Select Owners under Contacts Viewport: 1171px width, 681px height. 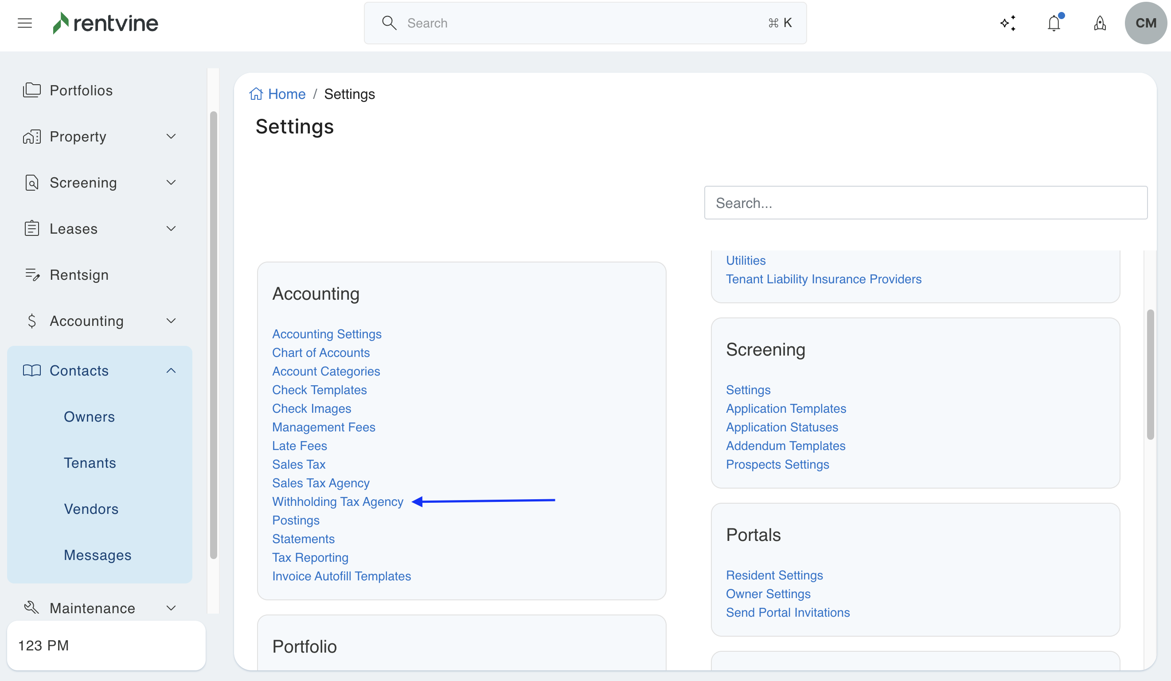click(89, 416)
